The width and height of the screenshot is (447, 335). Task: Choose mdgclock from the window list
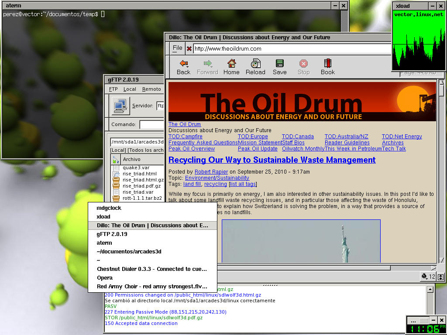tap(152, 208)
